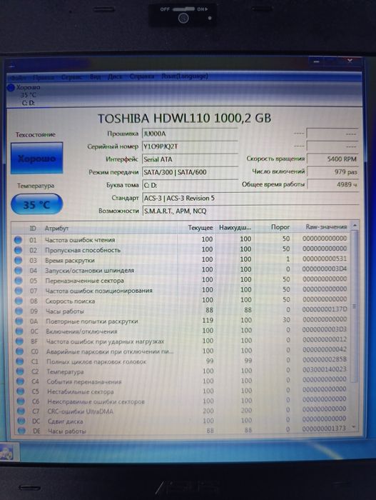Click status circle for C0 Аварийные парковки

point(20,351)
